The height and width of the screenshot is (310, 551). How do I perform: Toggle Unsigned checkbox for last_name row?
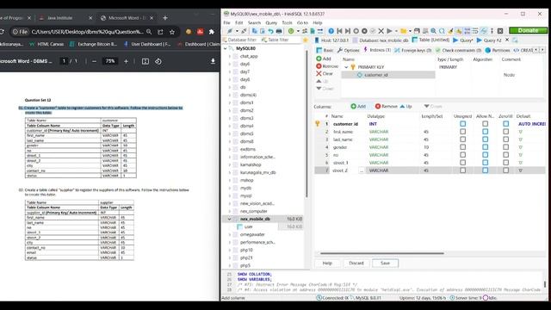[x=463, y=139]
